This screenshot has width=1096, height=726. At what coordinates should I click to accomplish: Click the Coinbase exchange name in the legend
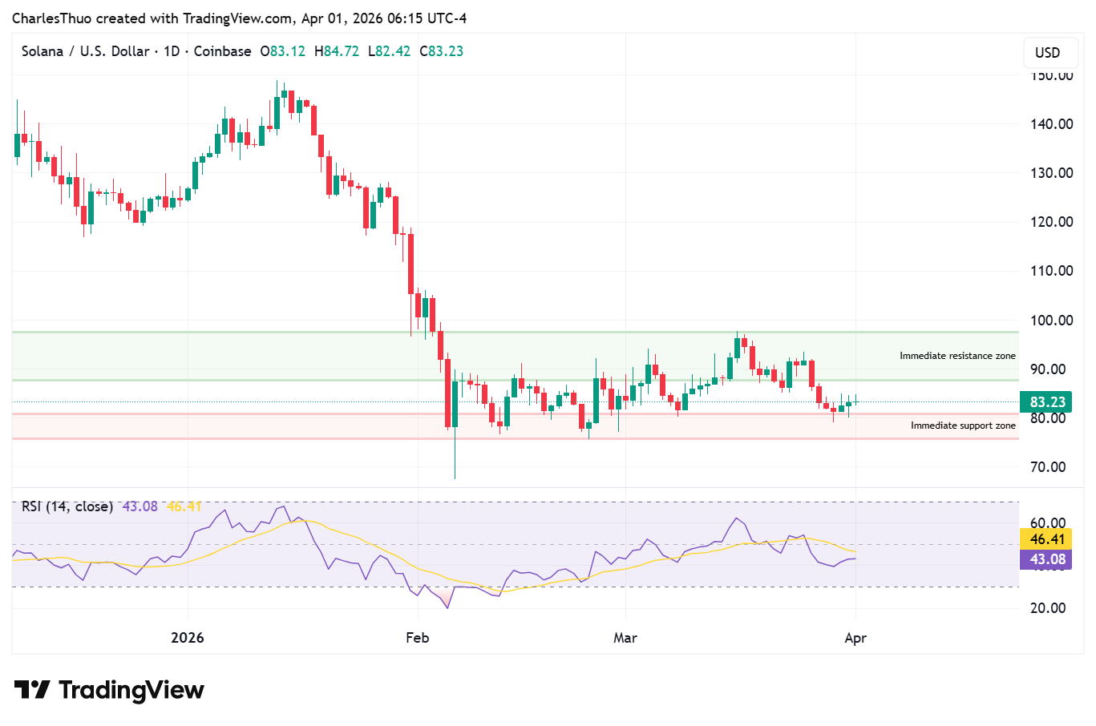[222, 50]
